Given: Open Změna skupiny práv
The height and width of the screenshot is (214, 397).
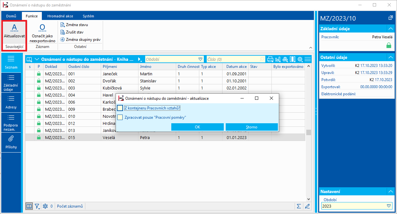Looking at the screenshot, I should (80, 40).
